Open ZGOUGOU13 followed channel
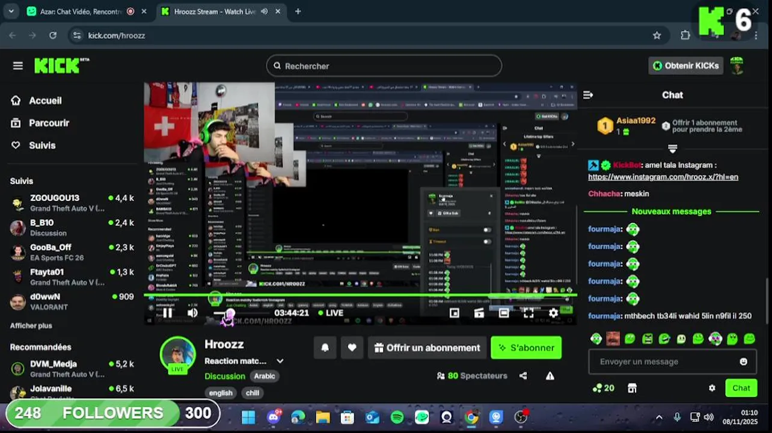 point(72,203)
